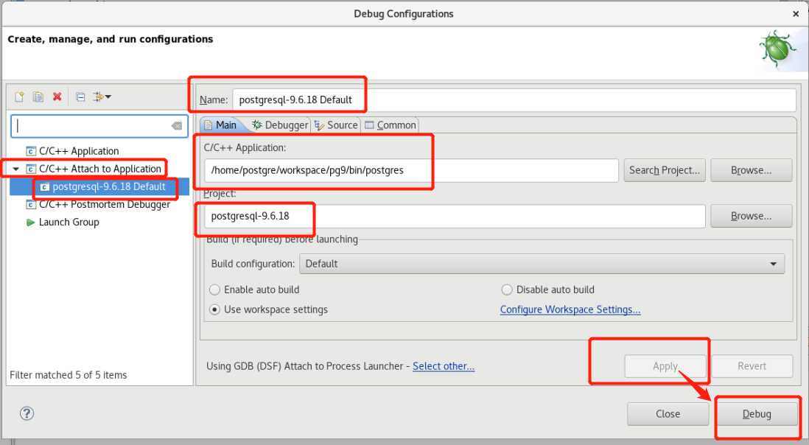The width and height of the screenshot is (809, 445).
Task: Select Use workspace settings radio button
Action: click(214, 309)
